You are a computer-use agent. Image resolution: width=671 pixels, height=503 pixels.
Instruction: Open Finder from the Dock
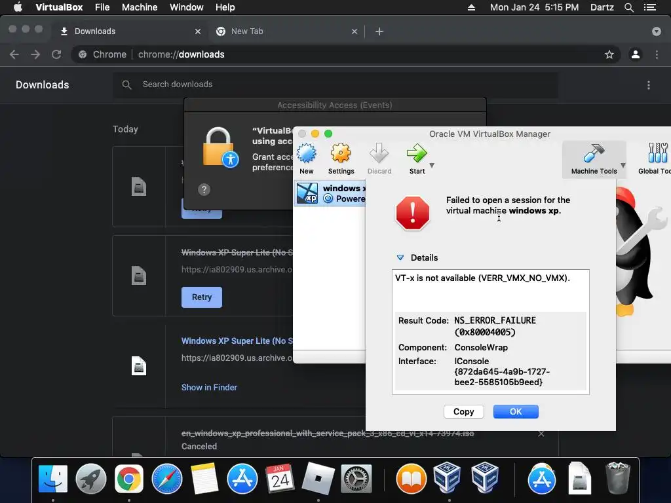click(x=53, y=479)
